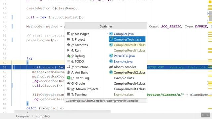Image resolution: width=212 pixels, height=119 pixels.
Task: Click the Messages list icon
Action: click(x=69, y=34)
